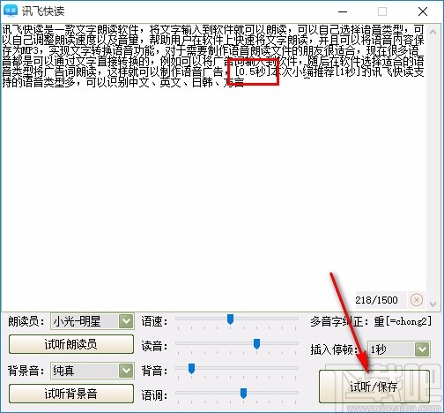This screenshot has width=444, height=413.
Task: Close the 讯飞快读 window
Action: (423, 11)
